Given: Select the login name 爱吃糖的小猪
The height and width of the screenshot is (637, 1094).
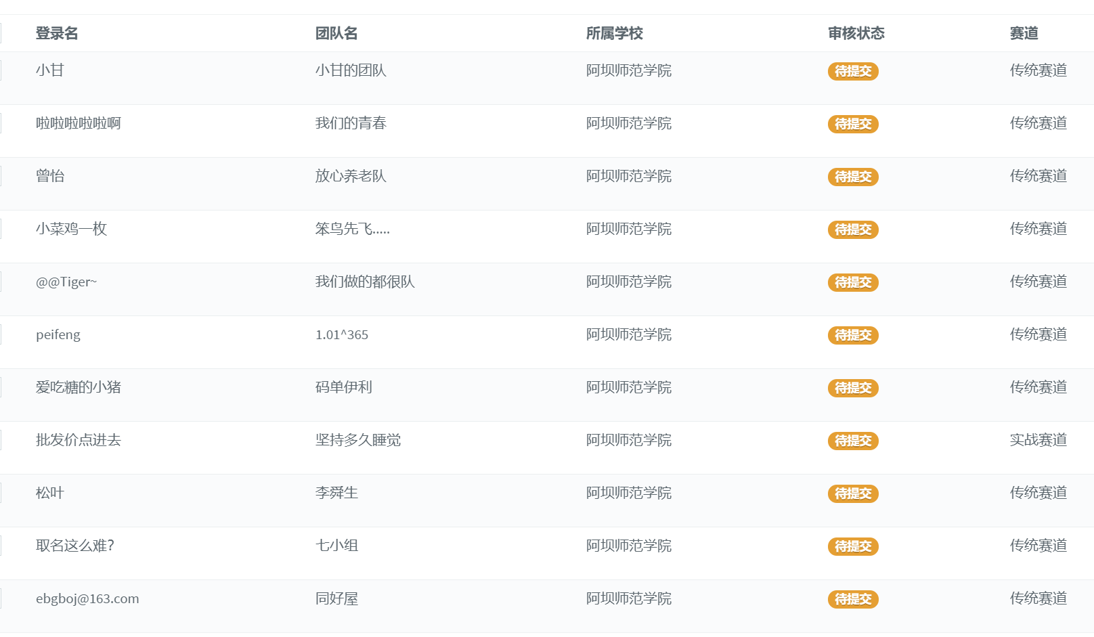Looking at the screenshot, I should pyautogui.click(x=79, y=387).
